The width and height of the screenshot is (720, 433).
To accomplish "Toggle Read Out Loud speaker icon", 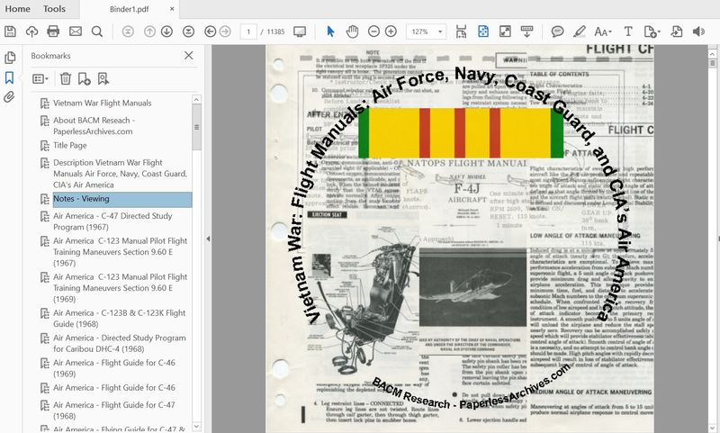I will pyautogui.click(x=698, y=32).
